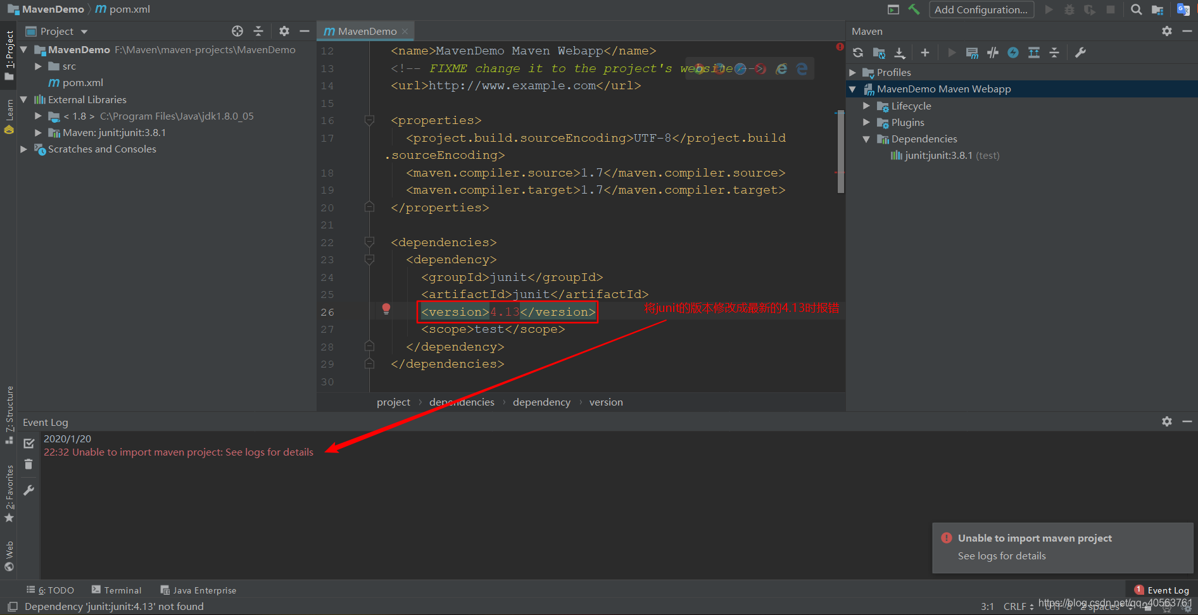
Task: Generate sources and update folders icon
Action: click(879, 53)
